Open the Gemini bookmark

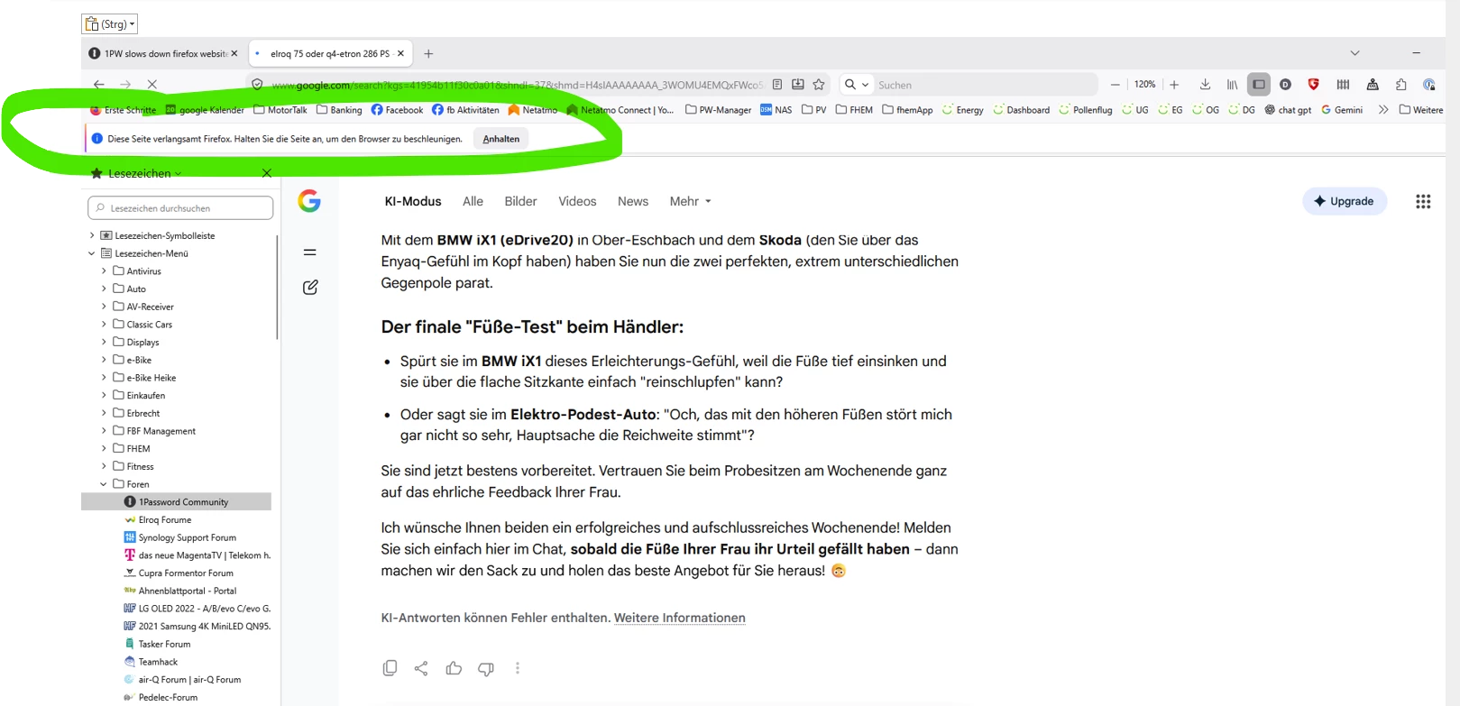click(x=1342, y=110)
